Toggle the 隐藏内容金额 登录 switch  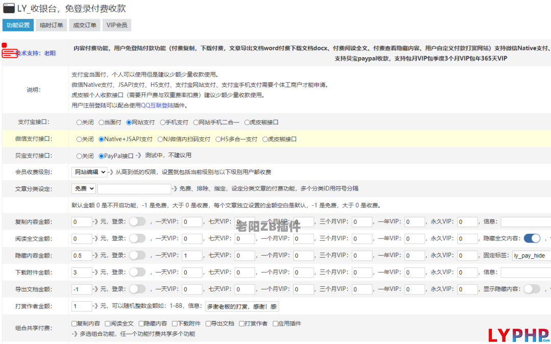coord(137,255)
